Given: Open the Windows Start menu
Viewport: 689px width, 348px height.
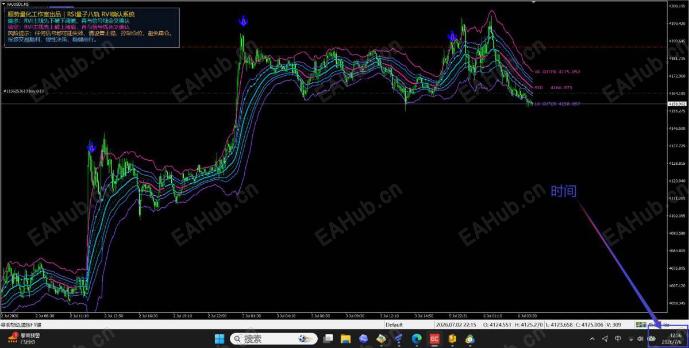Looking at the screenshot, I should tap(220, 339).
